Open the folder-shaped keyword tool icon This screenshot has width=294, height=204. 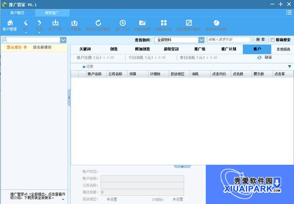[142, 23]
